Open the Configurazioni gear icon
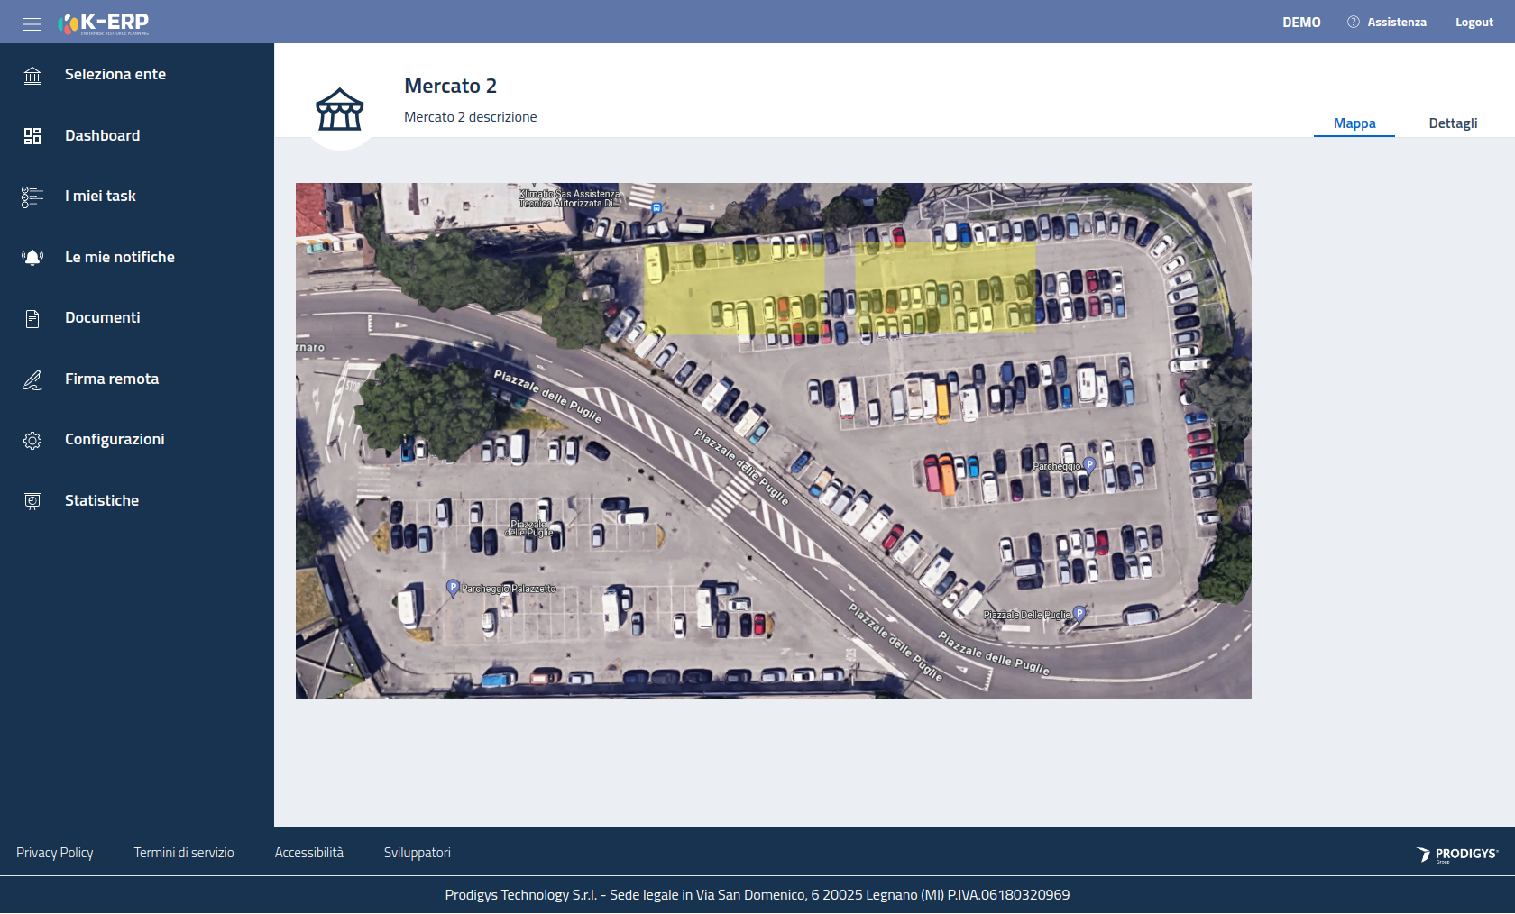This screenshot has height=914, width=1515. 32,440
